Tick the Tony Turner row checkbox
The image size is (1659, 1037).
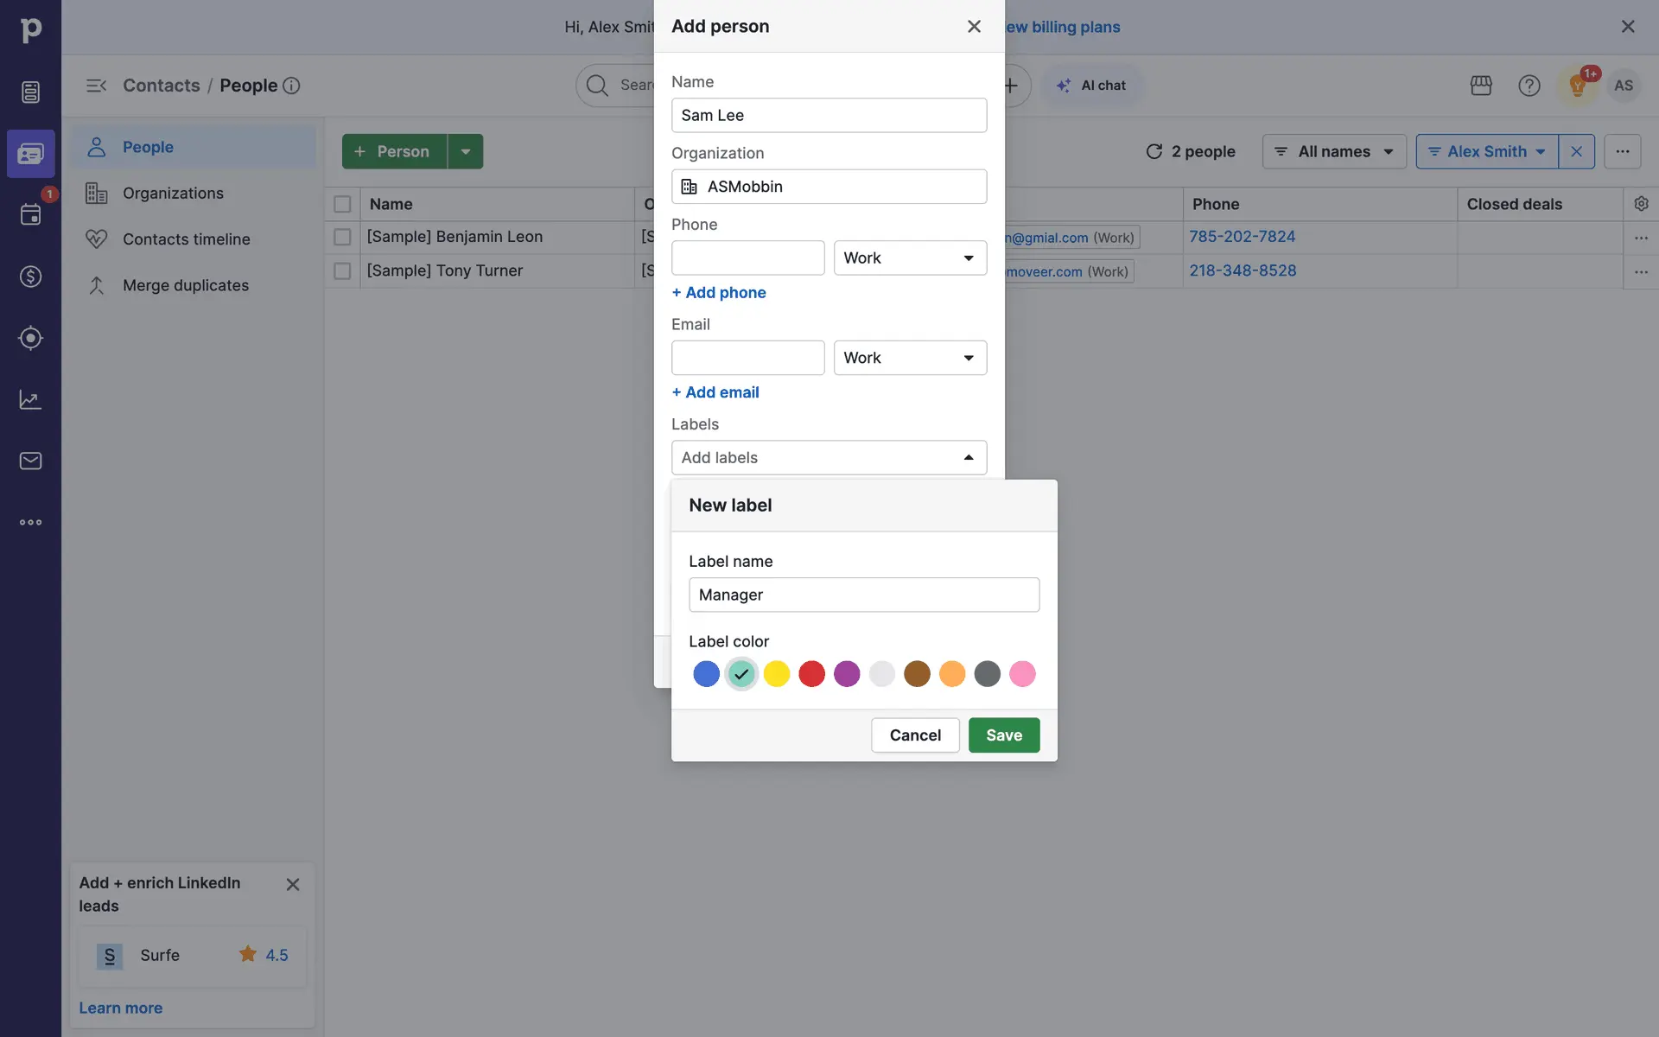342,271
